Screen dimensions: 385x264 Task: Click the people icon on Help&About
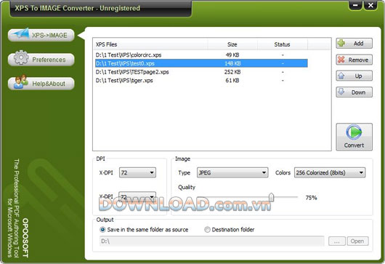(21, 81)
